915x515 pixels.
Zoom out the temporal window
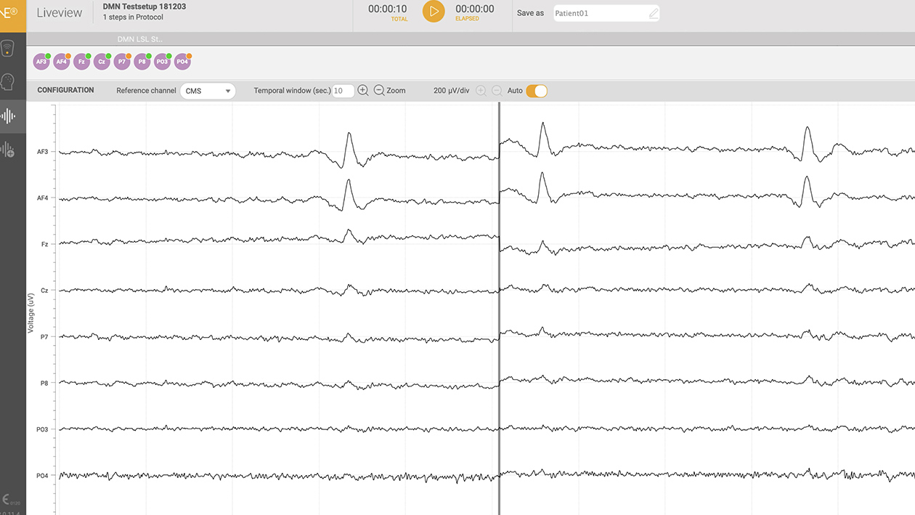(x=379, y=91)
